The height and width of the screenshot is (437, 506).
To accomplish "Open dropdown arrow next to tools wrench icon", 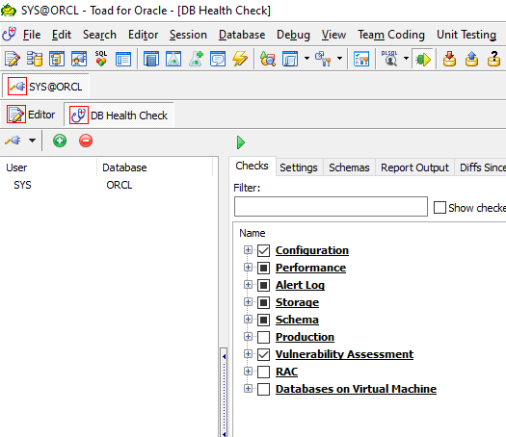I will click(340, 59).
